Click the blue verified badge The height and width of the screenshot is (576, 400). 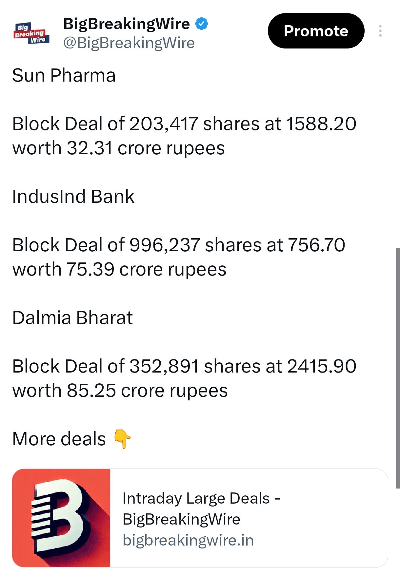[202, 24]
